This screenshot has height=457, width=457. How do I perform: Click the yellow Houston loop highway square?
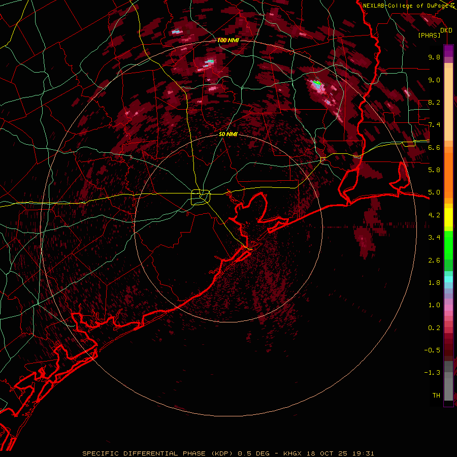coord(201,198)
